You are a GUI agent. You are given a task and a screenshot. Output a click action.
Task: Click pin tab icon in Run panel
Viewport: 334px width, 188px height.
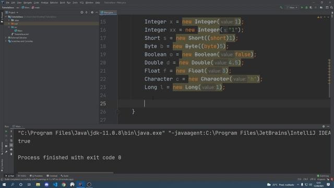click(x=6, y=152)
